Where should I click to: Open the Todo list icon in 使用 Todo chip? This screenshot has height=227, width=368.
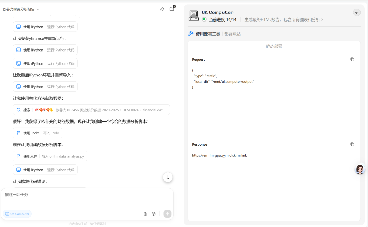pyautogui.click(x=19, y=133)
